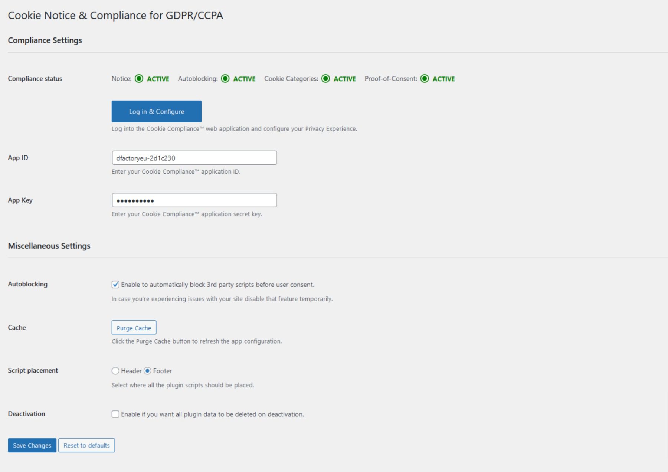
Task: Click the Cookie Notice & Compliance page title
Action: point(115,16)
